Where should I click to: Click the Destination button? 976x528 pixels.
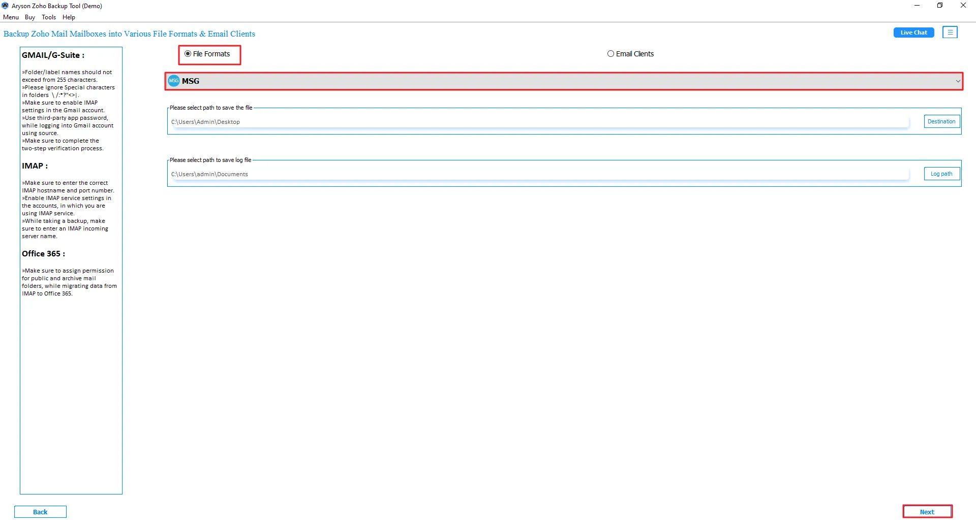point(941,121)
